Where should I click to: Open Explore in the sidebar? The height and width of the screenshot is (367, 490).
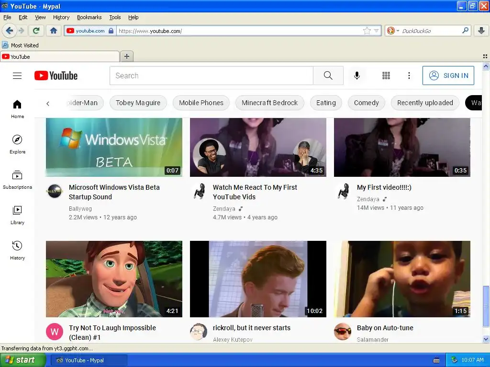coord(18,144)
